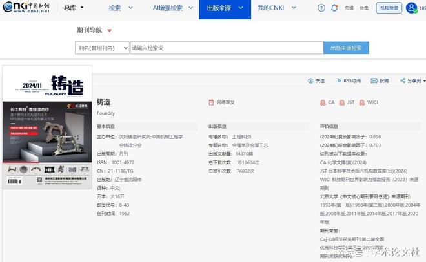Click the 出版来源检索 search button

pos(346,48)
